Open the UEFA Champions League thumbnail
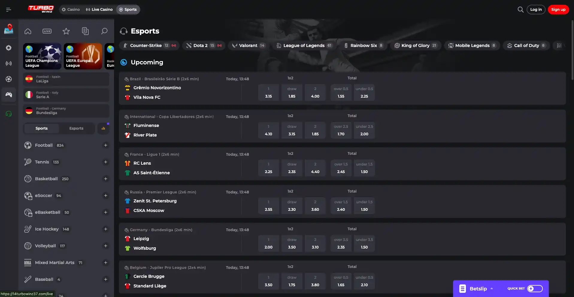Image resolution: width=574 pixels, height=297 pixels. (42, 56)
